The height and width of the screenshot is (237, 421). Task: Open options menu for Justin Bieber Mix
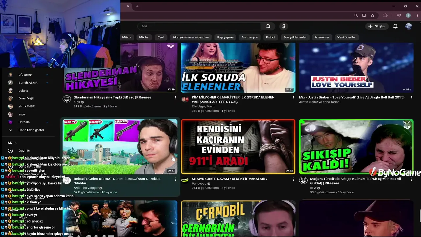[x=412, y=98]
